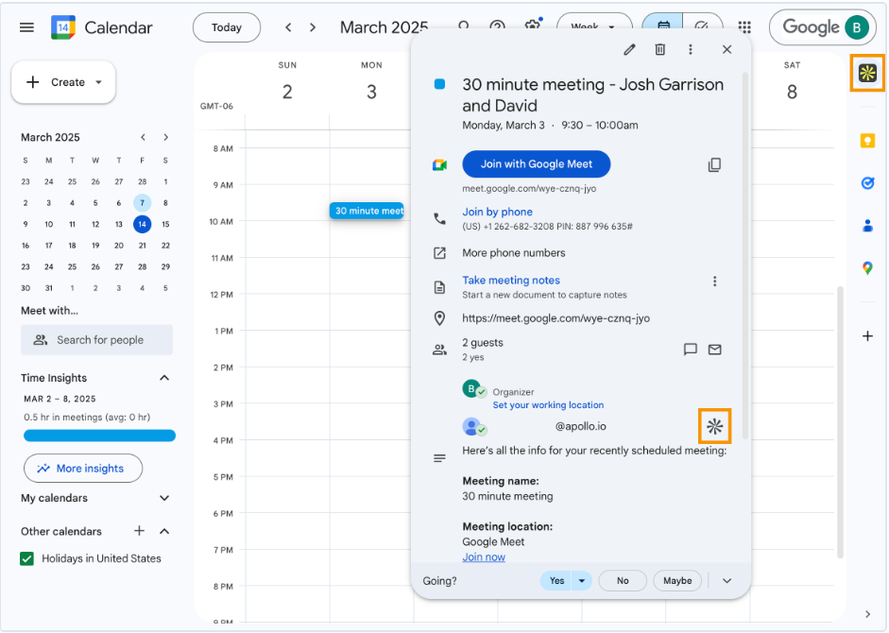889x633 pixels.
Task: Click the Today button
Action: (x=227, y=27)
